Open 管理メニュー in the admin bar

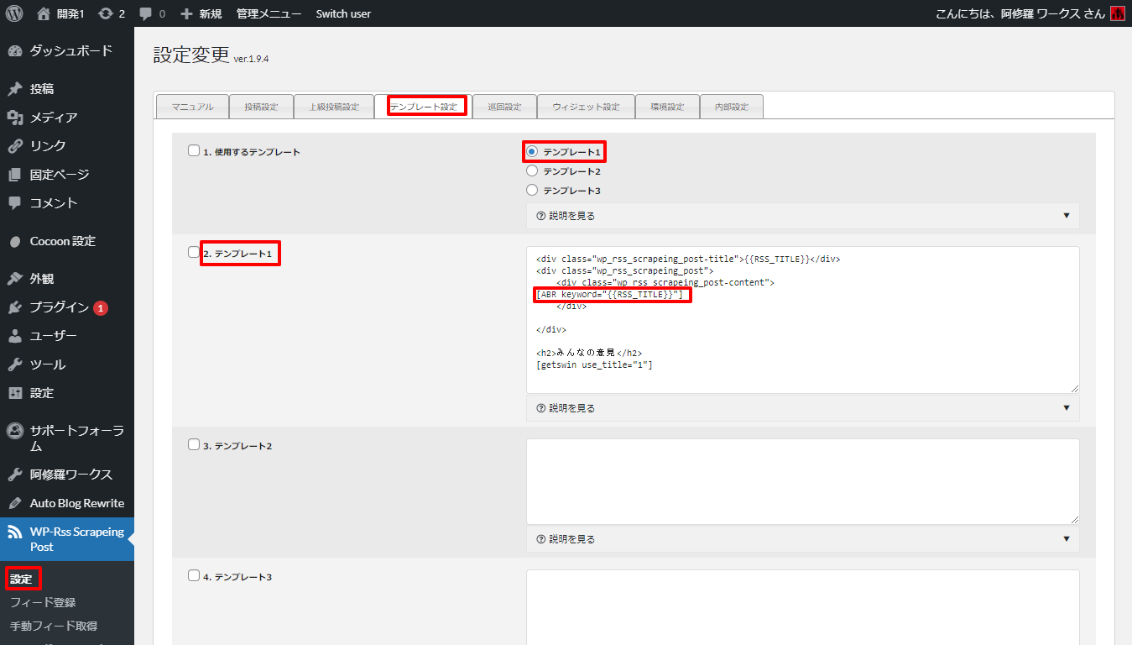point(269,13)
